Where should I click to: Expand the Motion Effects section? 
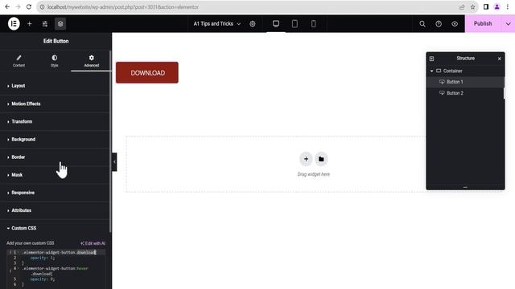click(x=56, y=104)
